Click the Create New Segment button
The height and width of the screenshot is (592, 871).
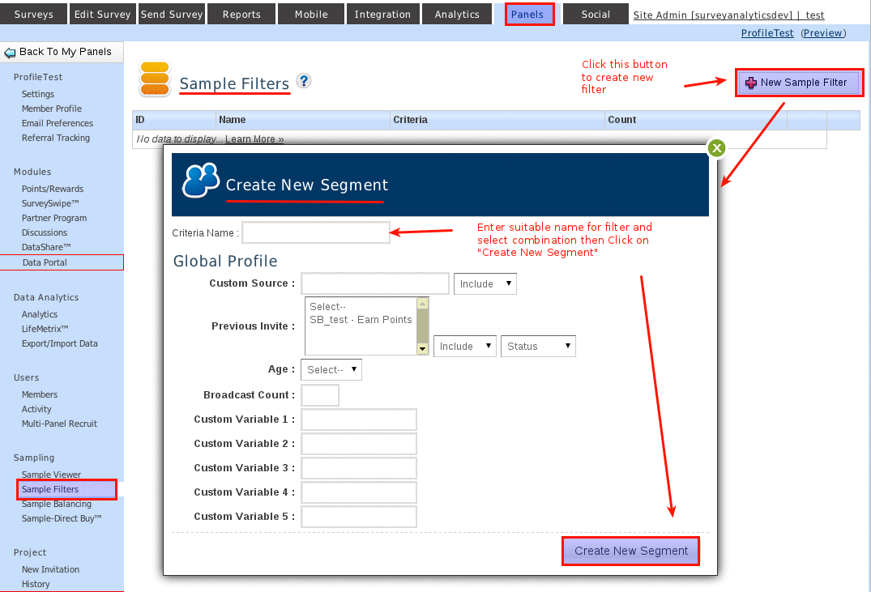[x=630, y=551]
